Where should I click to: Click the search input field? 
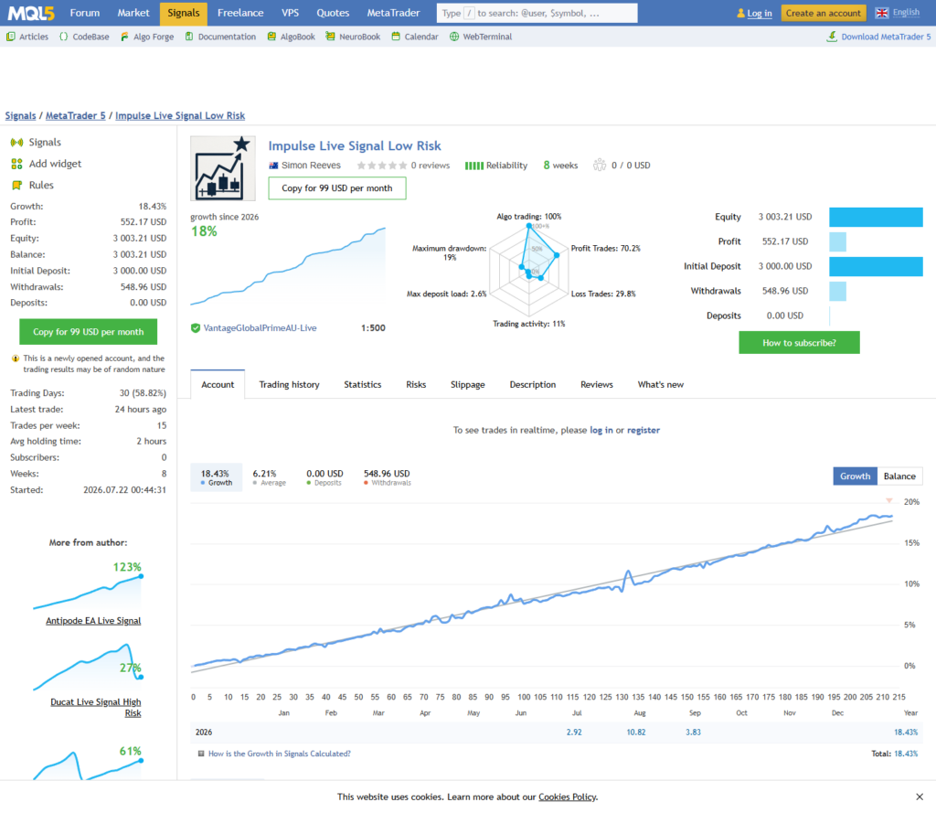click(x=537, y=13)
